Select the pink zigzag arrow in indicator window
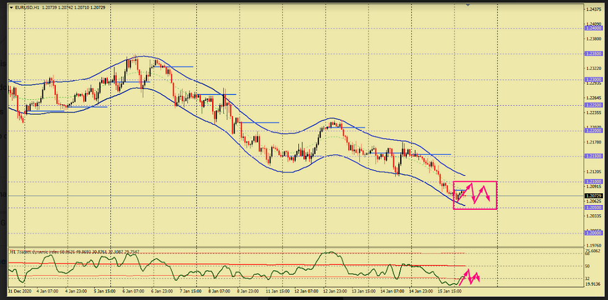 (470, 276)
